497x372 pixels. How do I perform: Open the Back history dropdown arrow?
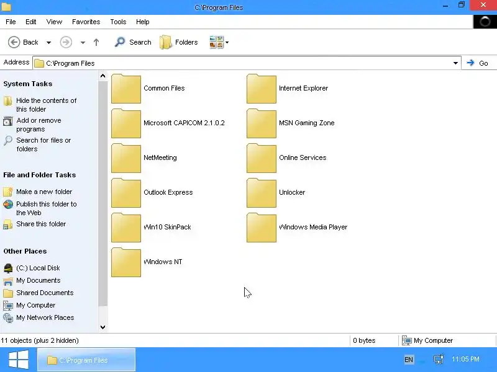[48, 42]
